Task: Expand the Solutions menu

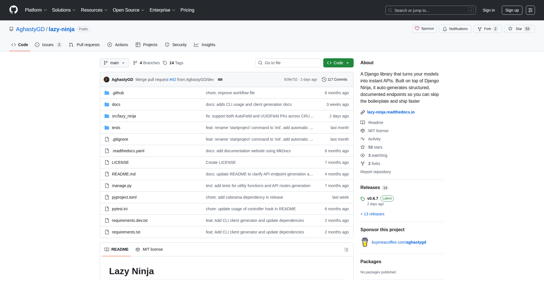Action: pos(64,10)
